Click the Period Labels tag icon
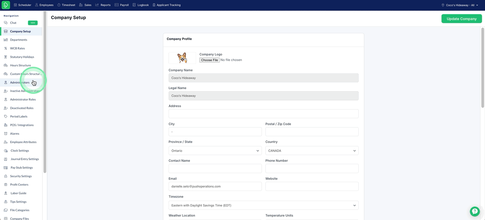The image size is (485, 220). click(x=6, y=116)
